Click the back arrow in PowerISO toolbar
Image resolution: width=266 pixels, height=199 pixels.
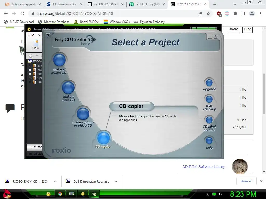pyautogui.click(x=31, y=56)
